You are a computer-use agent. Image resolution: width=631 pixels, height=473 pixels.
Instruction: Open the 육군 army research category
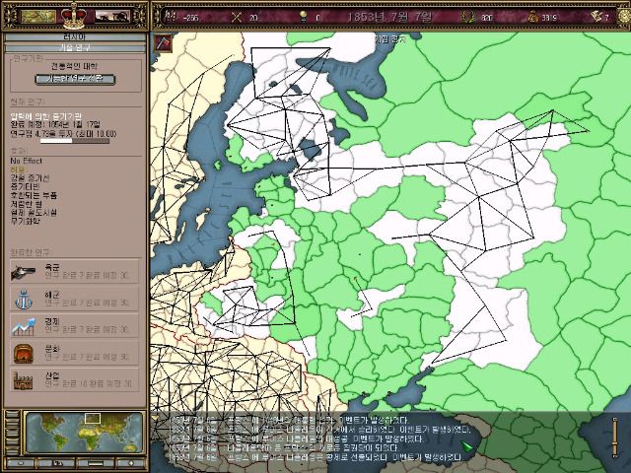click(x=75, y=272)
